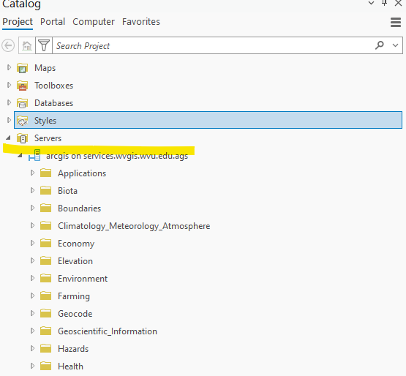406x376 pixels.
Task: Open the filter funnel icon
Action: [44, 46]
